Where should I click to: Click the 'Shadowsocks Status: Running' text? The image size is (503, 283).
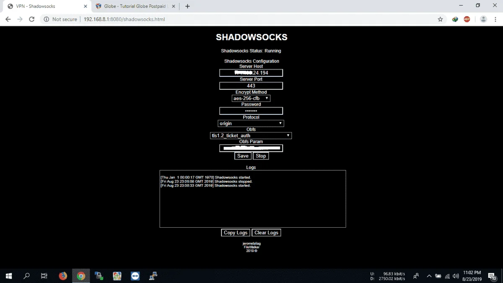(251, 51)
